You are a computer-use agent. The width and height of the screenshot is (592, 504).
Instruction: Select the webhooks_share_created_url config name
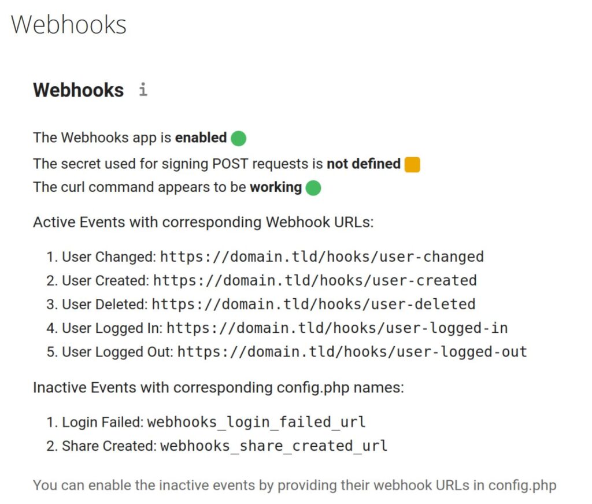click(x=273, y=446)
